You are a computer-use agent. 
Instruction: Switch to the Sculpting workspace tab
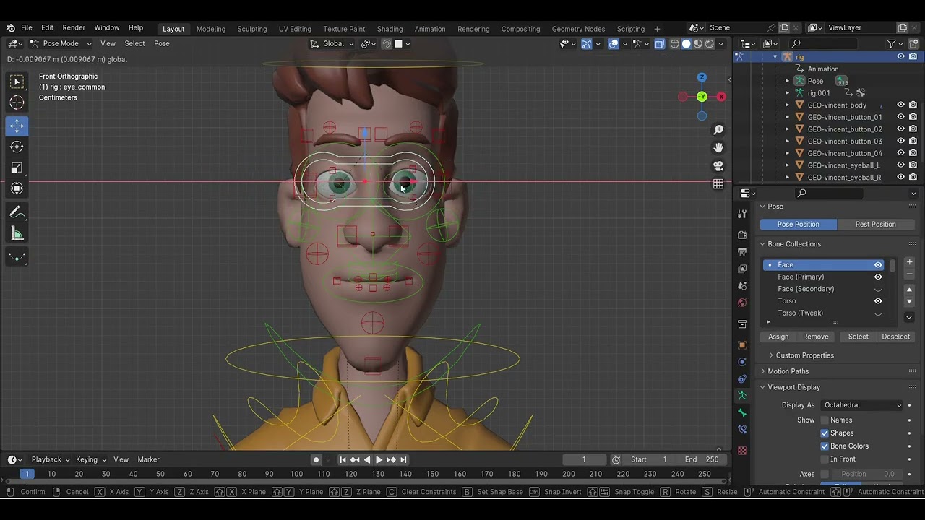(x=252, y=29)
